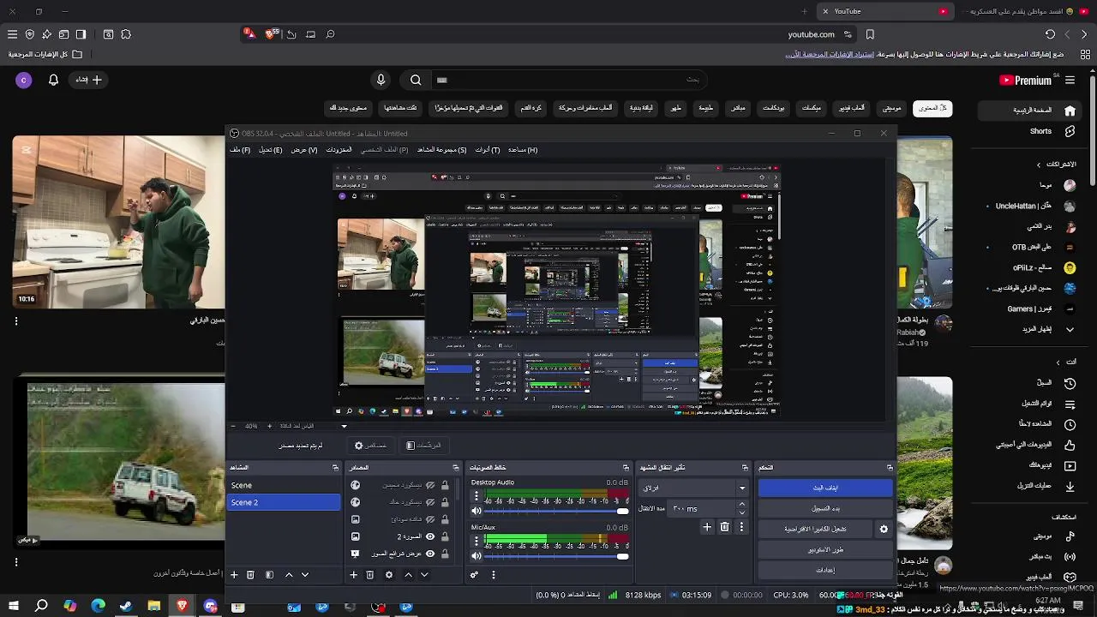Viewport: 1097px width, 617px height.
Task: Pop out the Scenes dock
Action: pyautogui.click(x=335, y=468)
